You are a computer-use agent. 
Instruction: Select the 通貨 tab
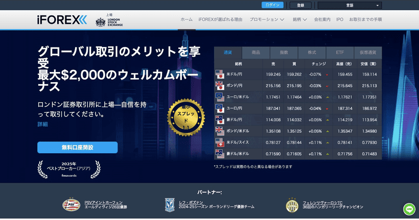pos(228,53)
